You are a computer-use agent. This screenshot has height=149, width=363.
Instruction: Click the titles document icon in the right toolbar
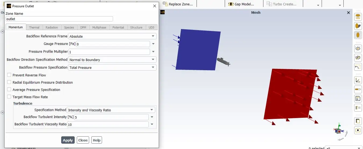tap(358, 98)
